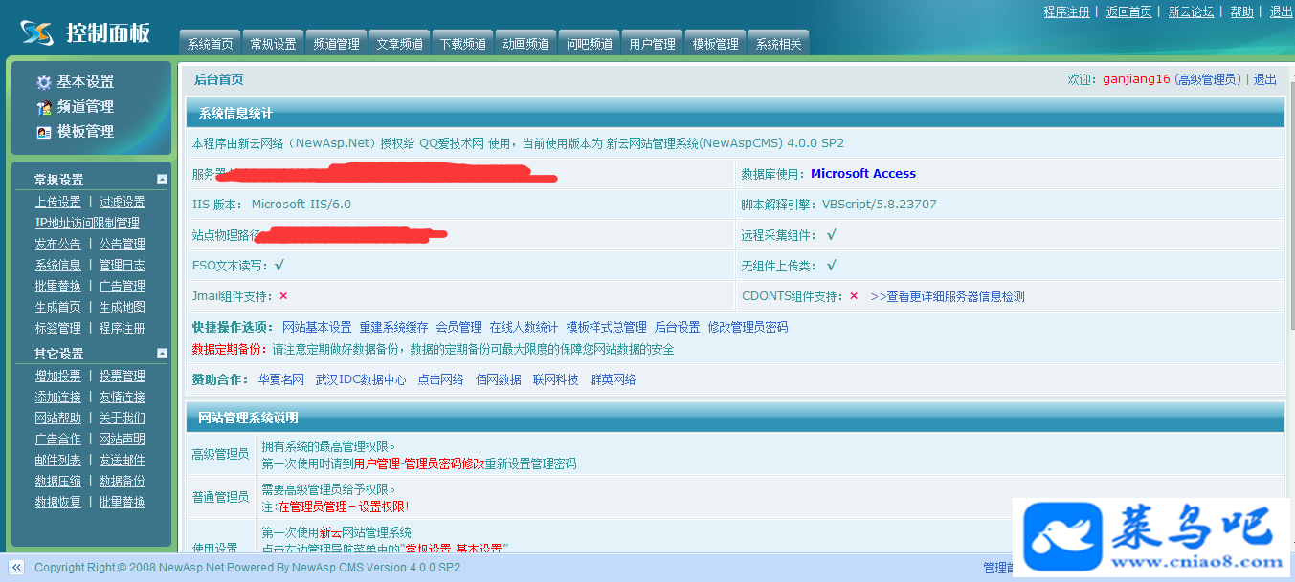Open 基本设置 gear icon in sidebar
This screenshot has height=582, width=1295.
pyautogui.click(x=43, y=83)
